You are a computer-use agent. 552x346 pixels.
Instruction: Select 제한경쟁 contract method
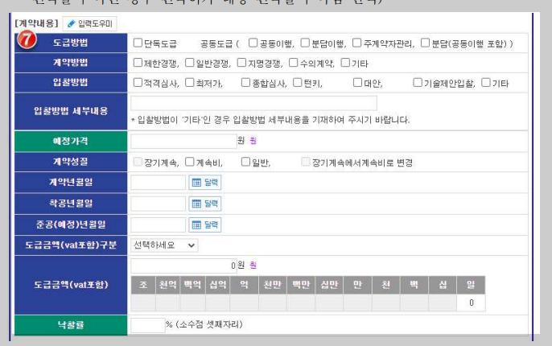click(138, 63)
